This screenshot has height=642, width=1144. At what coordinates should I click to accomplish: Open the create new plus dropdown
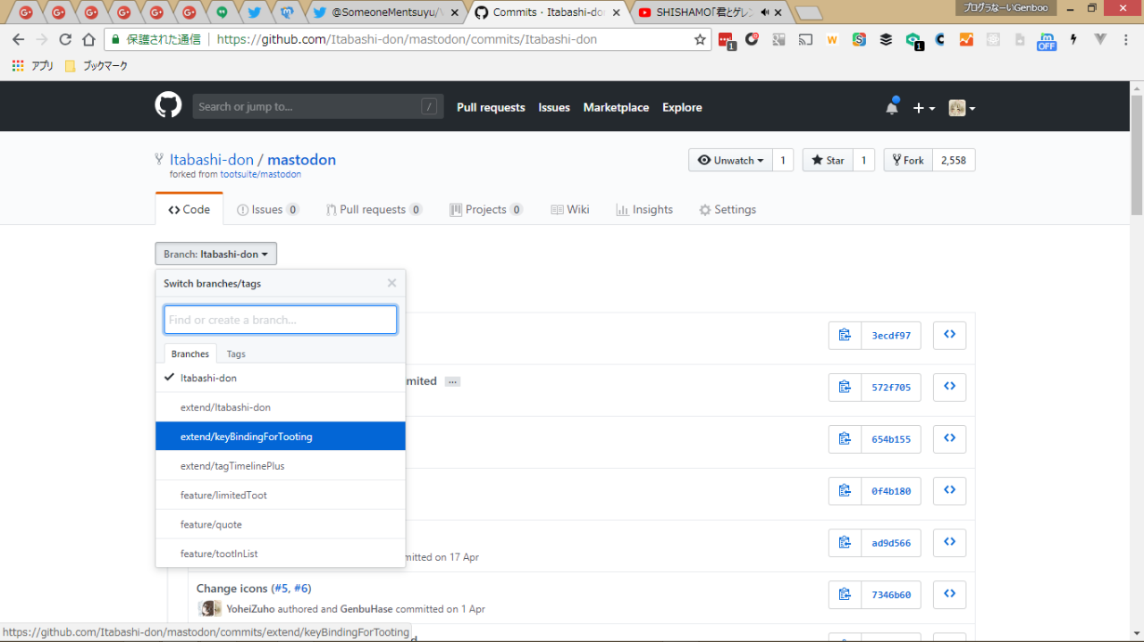[x=923, y=108]
